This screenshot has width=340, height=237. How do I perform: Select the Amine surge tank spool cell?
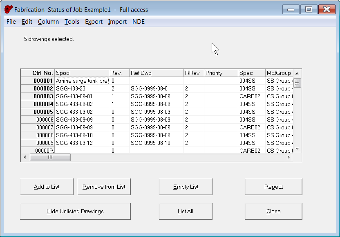click(82, 81)
